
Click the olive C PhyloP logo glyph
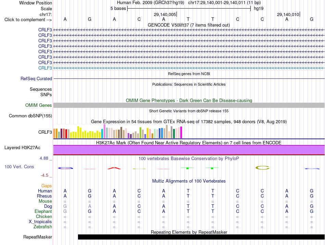click(x=262, y=168)
